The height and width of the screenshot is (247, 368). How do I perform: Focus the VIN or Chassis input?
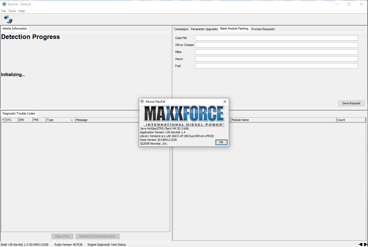pyautogui.click(x=276, y=45)
